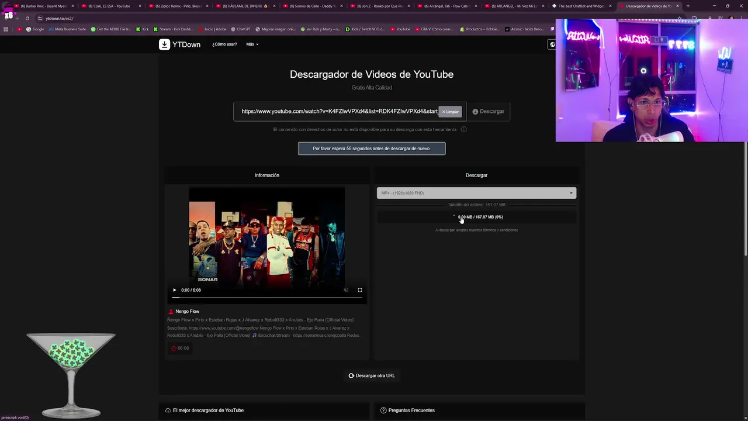Click the red YouTube icon bookmark beside Google
The image size is (748, 421).
coord(19,29)
